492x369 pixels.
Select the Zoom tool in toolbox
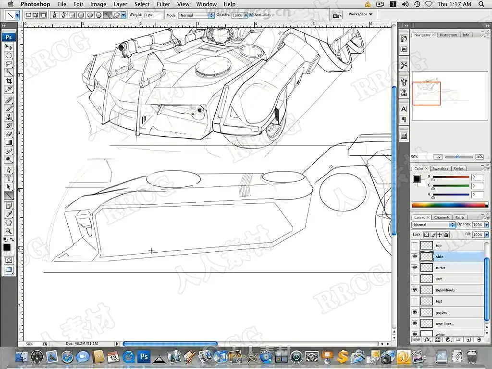click(x=9, y=231)
